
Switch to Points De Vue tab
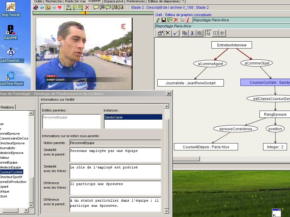coord(75,2)
